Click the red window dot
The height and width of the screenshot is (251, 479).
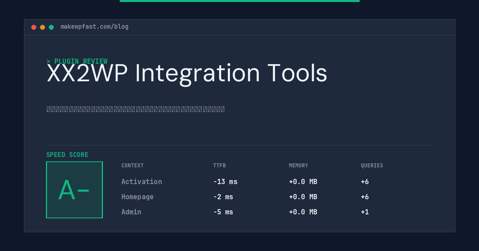coord(34,27)
